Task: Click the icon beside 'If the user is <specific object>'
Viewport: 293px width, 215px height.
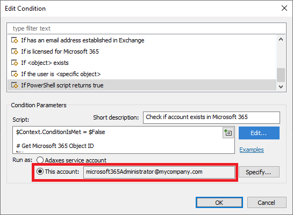Action: [15, 74]
